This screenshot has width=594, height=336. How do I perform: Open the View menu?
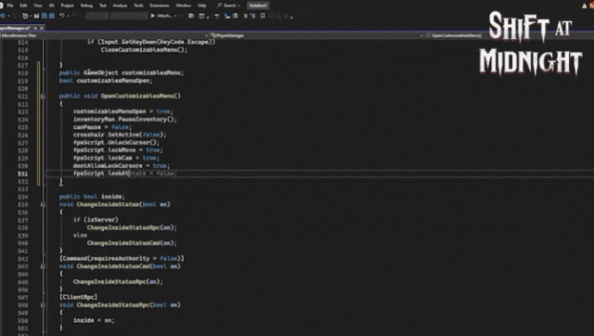[x=38, y=6]
